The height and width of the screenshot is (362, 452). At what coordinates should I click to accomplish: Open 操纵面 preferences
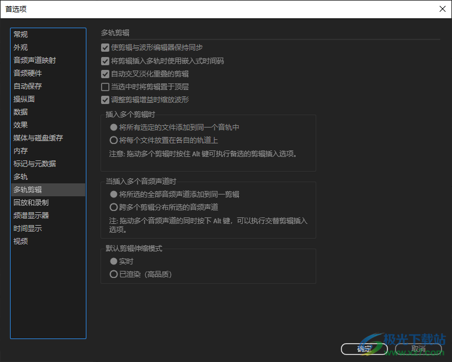pyautogui.click(x=48, y=99)
